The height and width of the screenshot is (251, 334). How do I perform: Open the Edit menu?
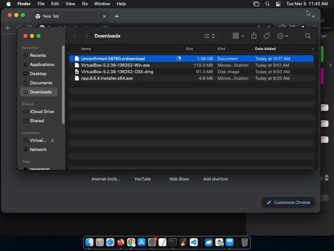55,4
